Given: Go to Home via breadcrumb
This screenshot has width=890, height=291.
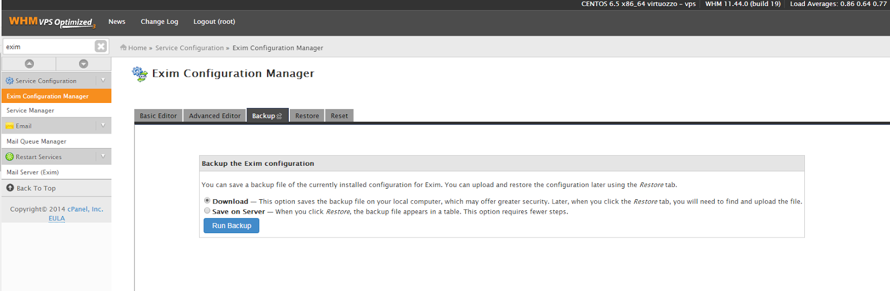Looking at the screenshot, I should (137, 48).
